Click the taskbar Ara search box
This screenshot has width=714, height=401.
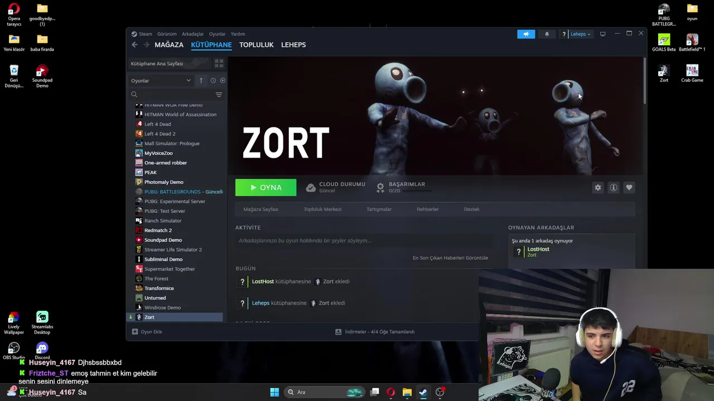324,392
